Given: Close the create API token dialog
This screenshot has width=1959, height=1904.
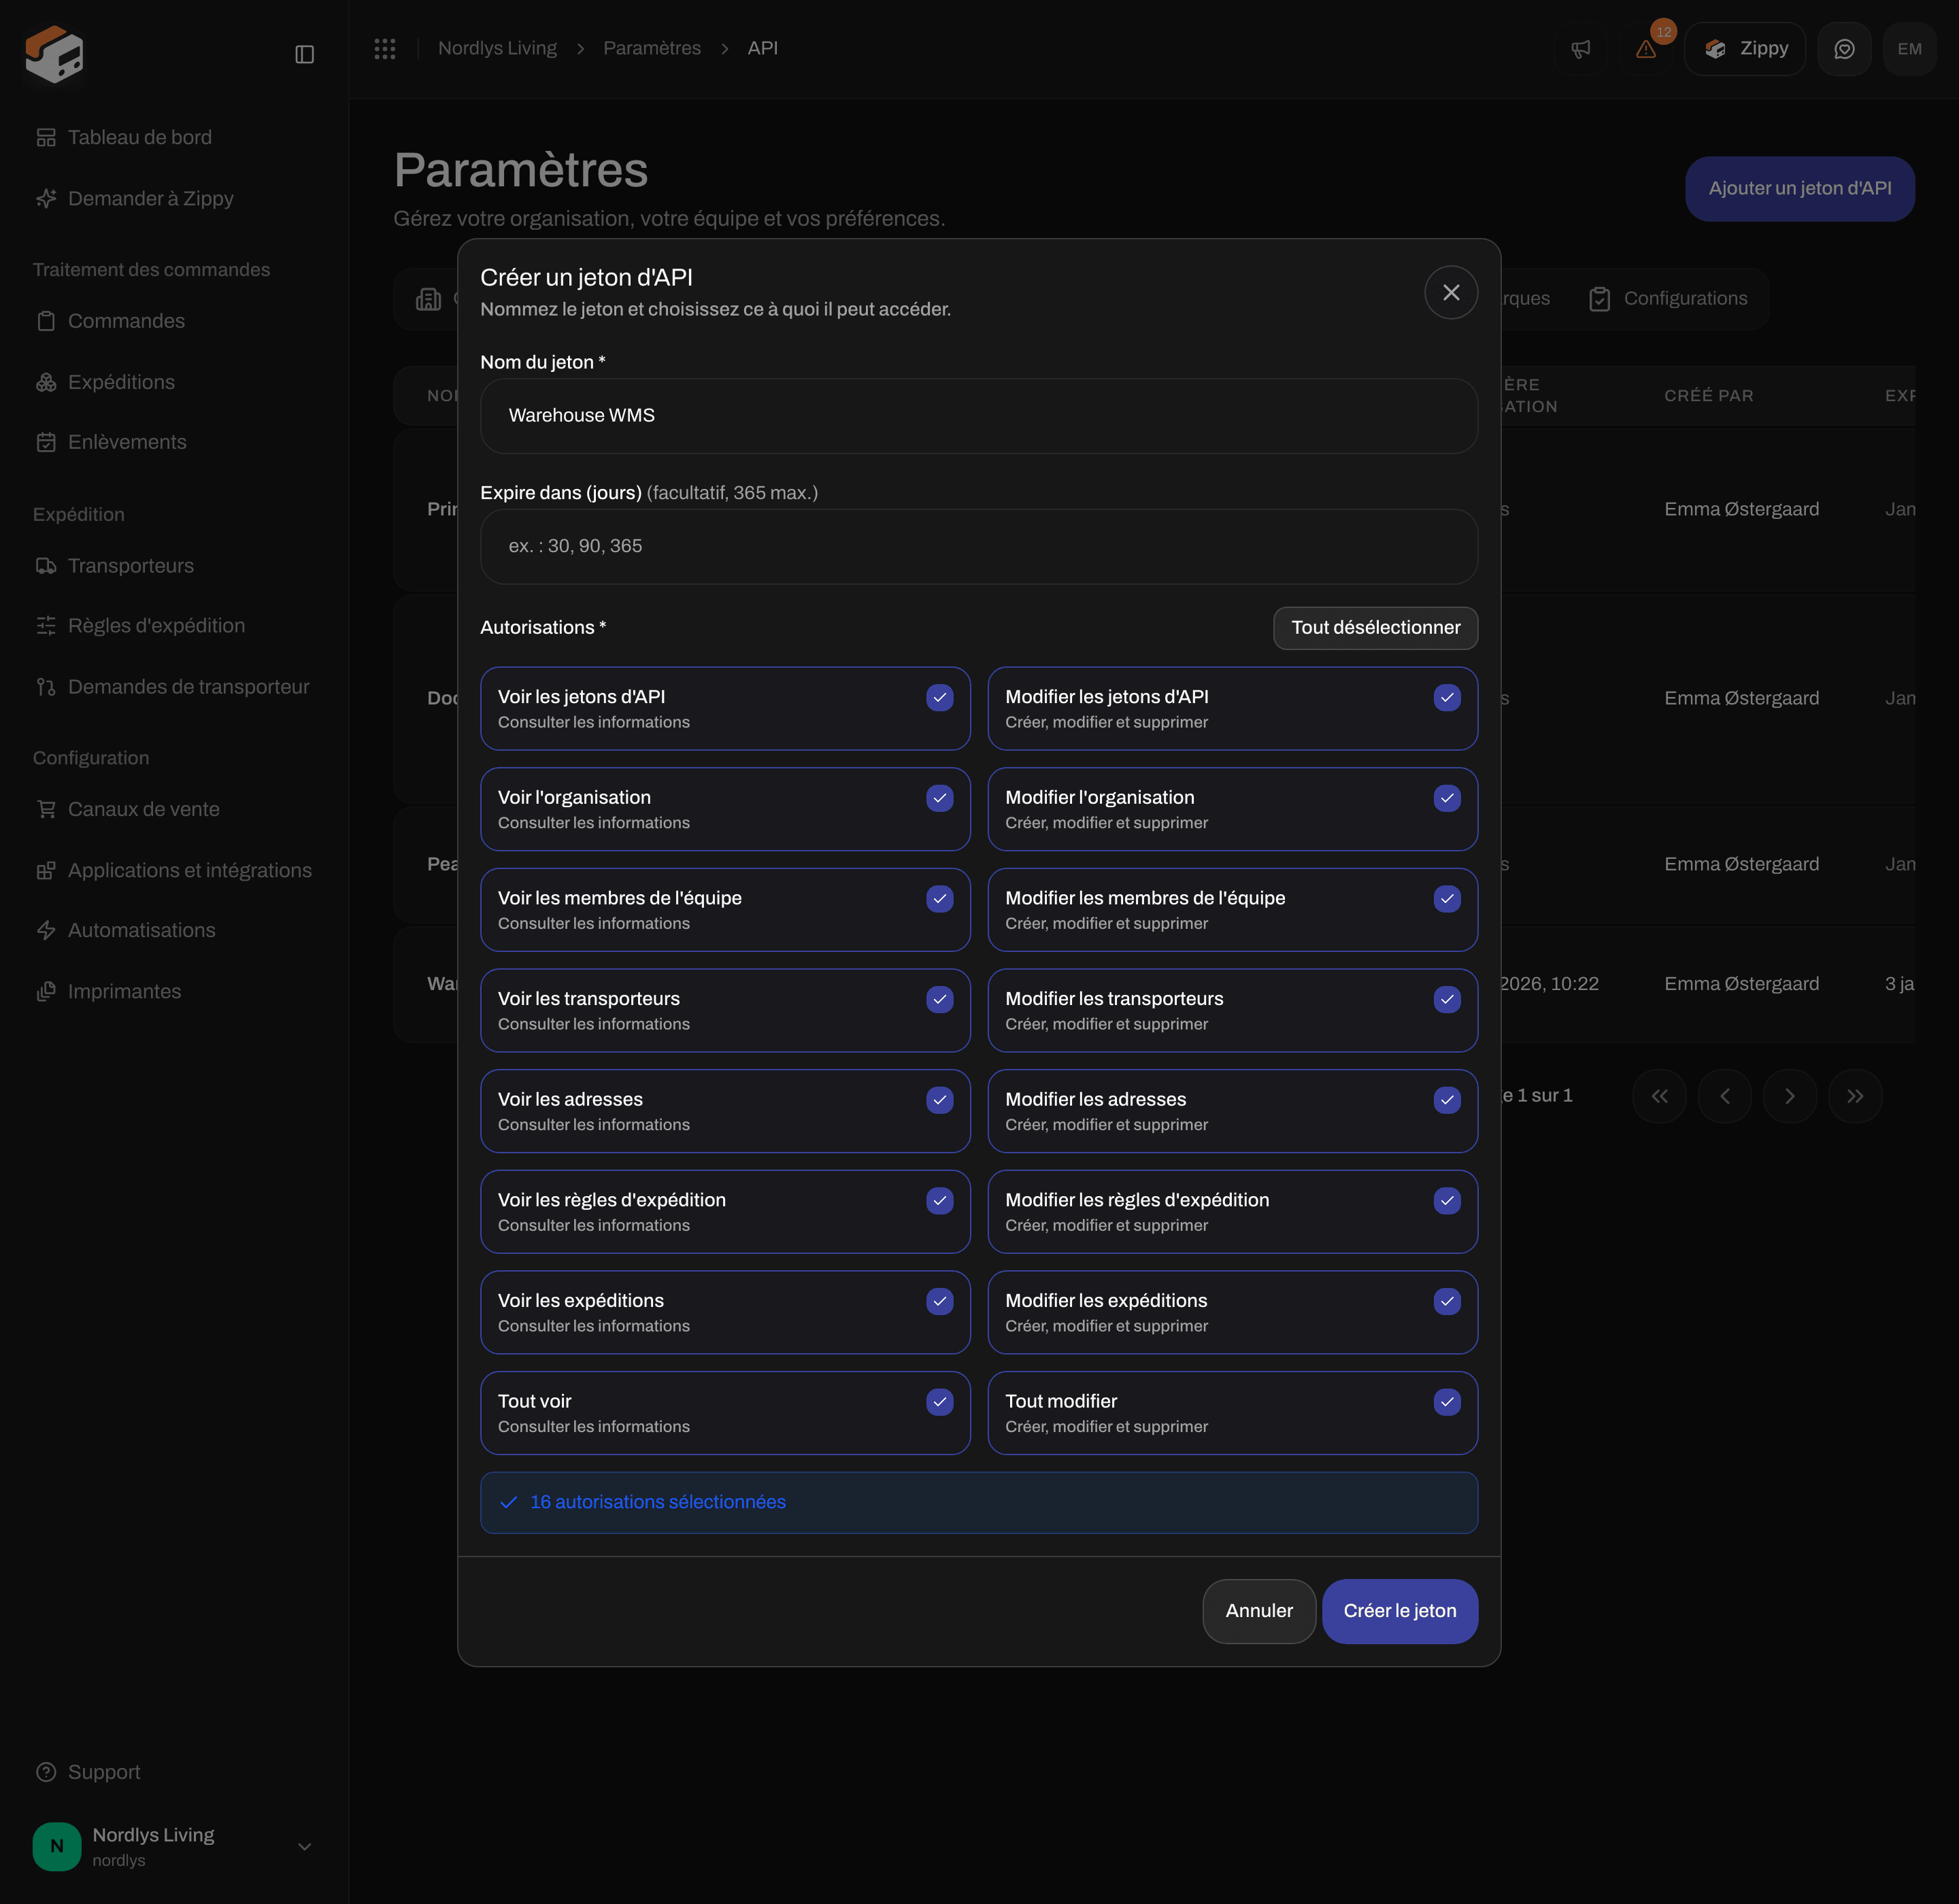Looking at the screenshot, I should pyautogui.click(x=1451, y=292).
